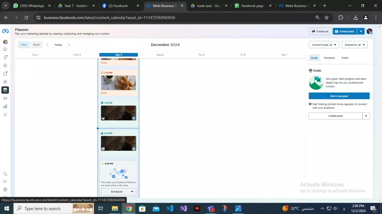
Task: Switch to the Goals tab
Action: tap(314, 58)
